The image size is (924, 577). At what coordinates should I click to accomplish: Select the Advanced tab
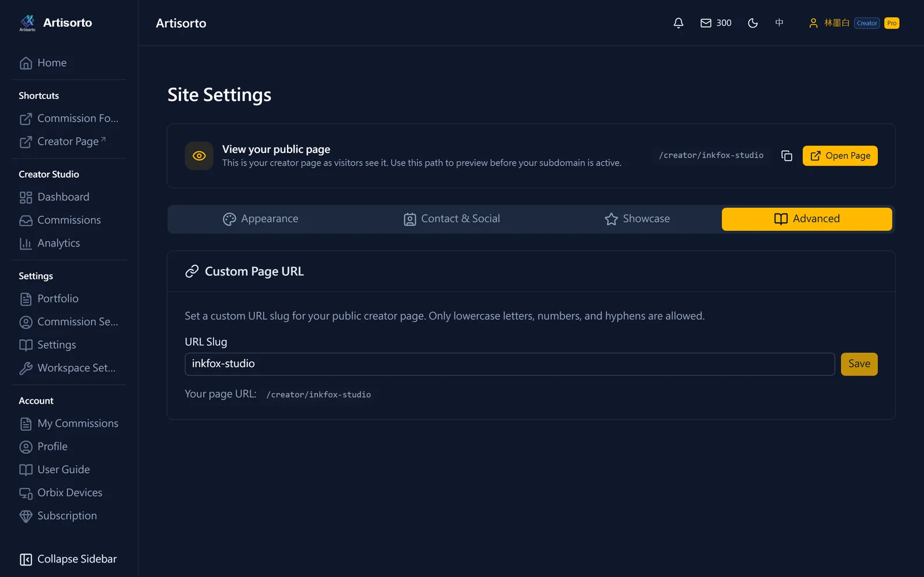click(807, 219)
